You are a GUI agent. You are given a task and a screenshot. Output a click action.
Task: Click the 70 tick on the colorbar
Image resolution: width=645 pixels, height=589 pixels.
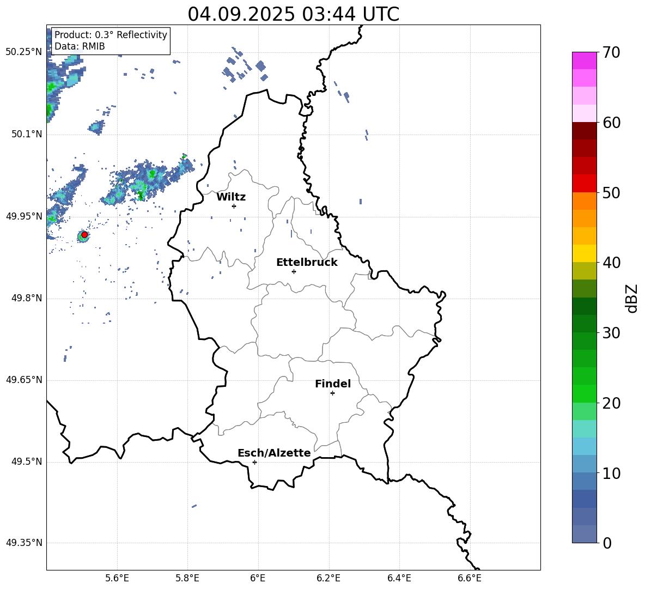coord(611,52)
